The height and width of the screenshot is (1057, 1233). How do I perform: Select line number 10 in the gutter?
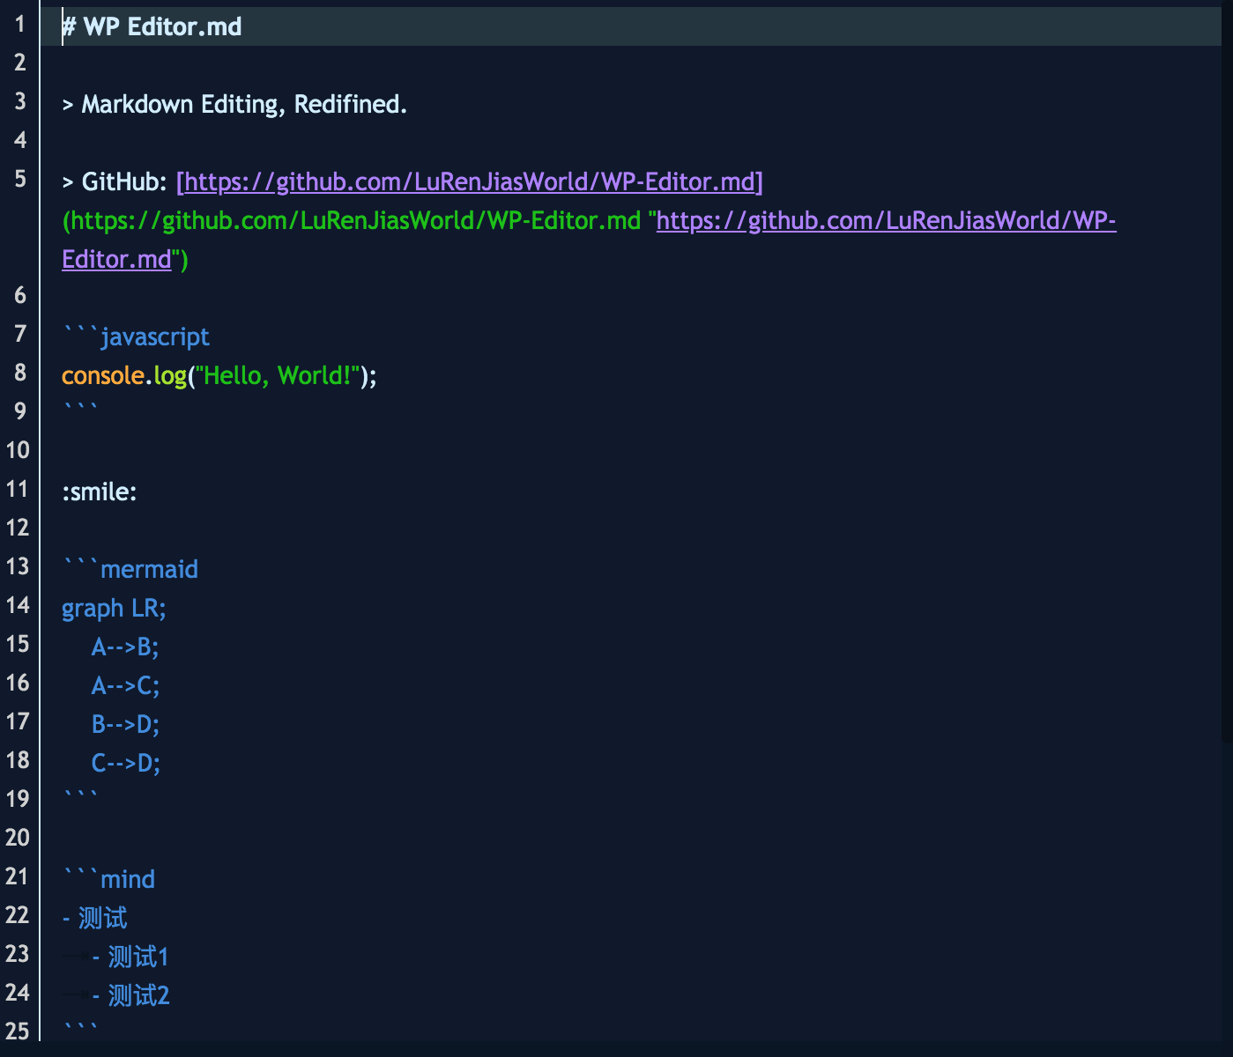click(x=18, y=450)
